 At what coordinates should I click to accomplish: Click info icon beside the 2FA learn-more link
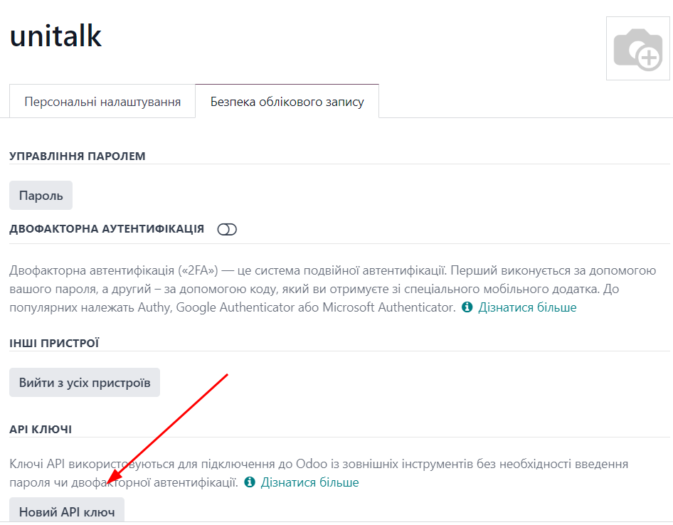tap(467, 307)
